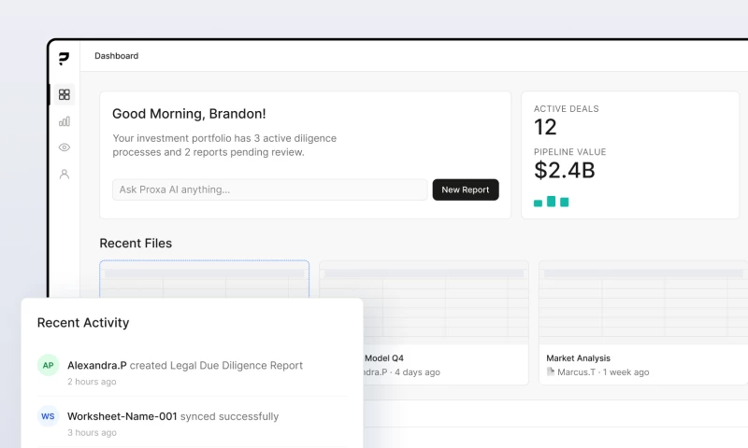
Task: Click the document icon beside Marcus.T
Action: tap(551, 371)
